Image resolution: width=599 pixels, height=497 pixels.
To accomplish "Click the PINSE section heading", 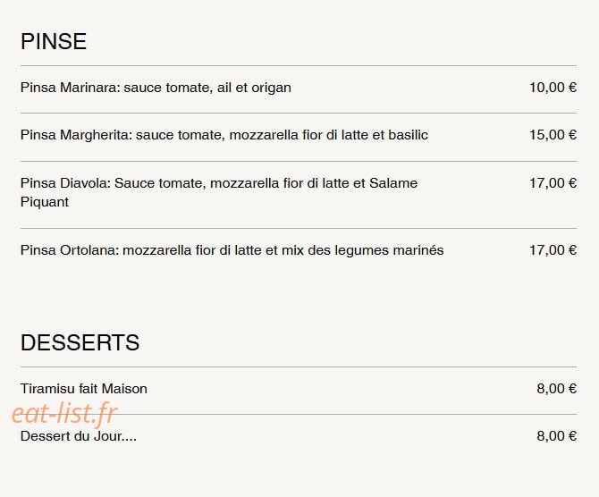I will (54, 41).
